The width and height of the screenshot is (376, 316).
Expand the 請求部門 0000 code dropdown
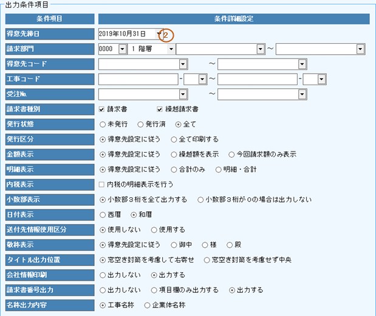coord(122,49)
